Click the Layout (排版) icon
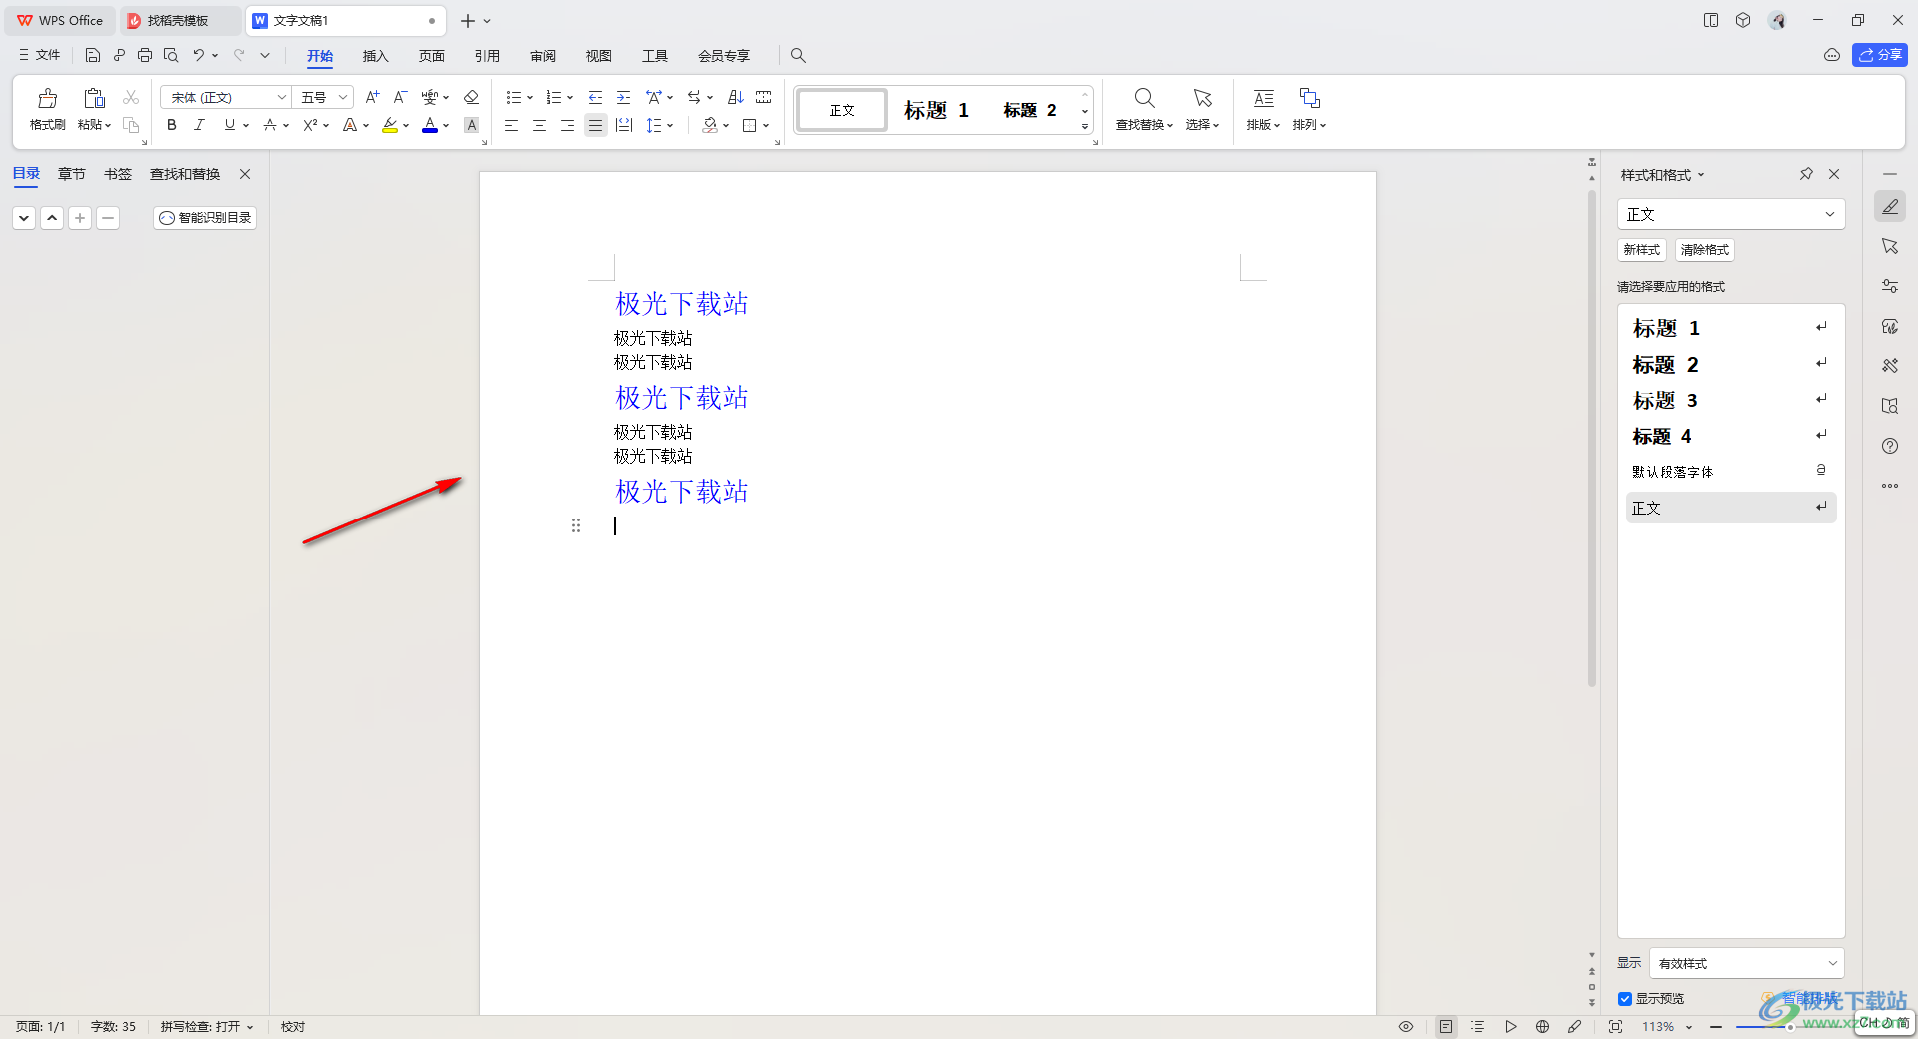1918x1039 pixels. point(1263,98)
